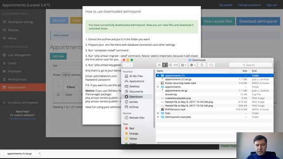Select the Red tag
This screenshot has height=159, width=283.
pos(132,129)
